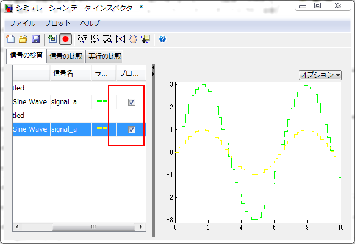The width and height of the screenshot is (355, 244).
Task: Select the Pan hand tool
Action: [x=133, y=39]
